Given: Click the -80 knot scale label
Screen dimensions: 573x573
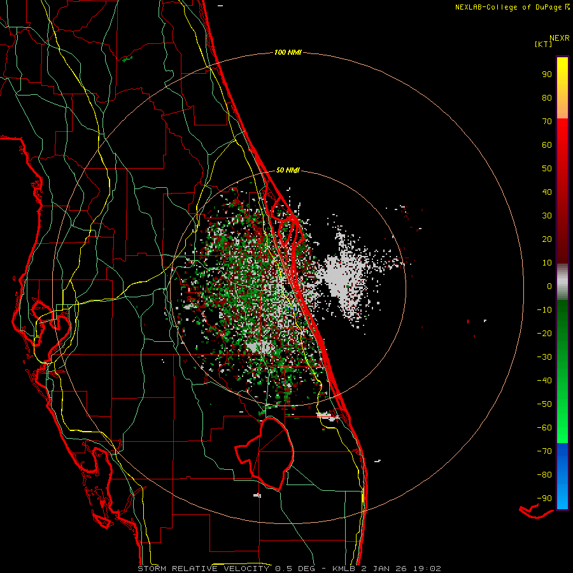Looking at the screenshot, I should [x=544, y=475].
